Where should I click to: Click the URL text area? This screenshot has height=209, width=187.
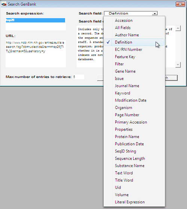(x=36, y=54)
